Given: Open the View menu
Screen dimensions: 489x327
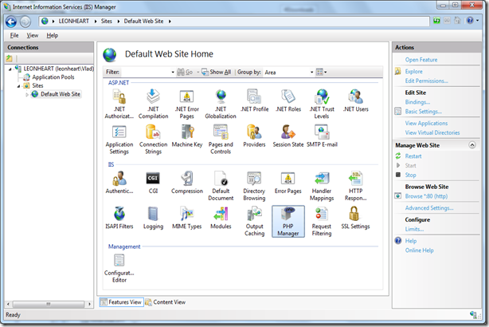Looking at the screenshot, I should (x=32, y=35).
